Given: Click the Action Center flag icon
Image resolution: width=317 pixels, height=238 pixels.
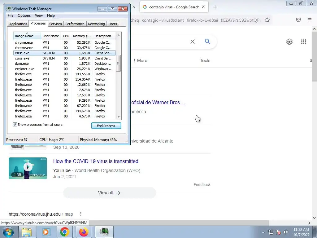Looking at the screenshot, I should (278, 232).
